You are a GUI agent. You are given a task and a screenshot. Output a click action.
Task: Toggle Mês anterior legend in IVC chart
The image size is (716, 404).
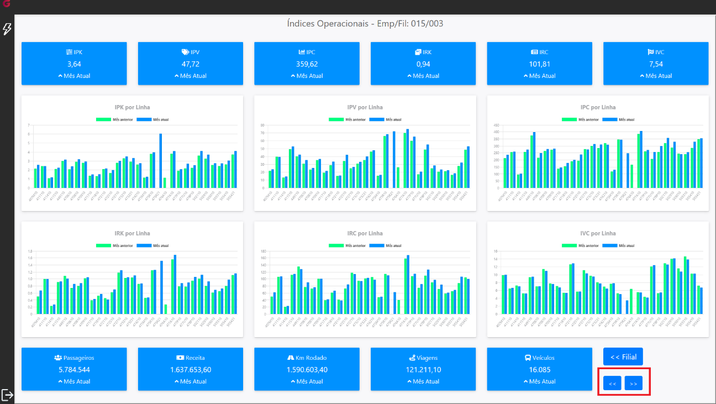click(580, 245)
